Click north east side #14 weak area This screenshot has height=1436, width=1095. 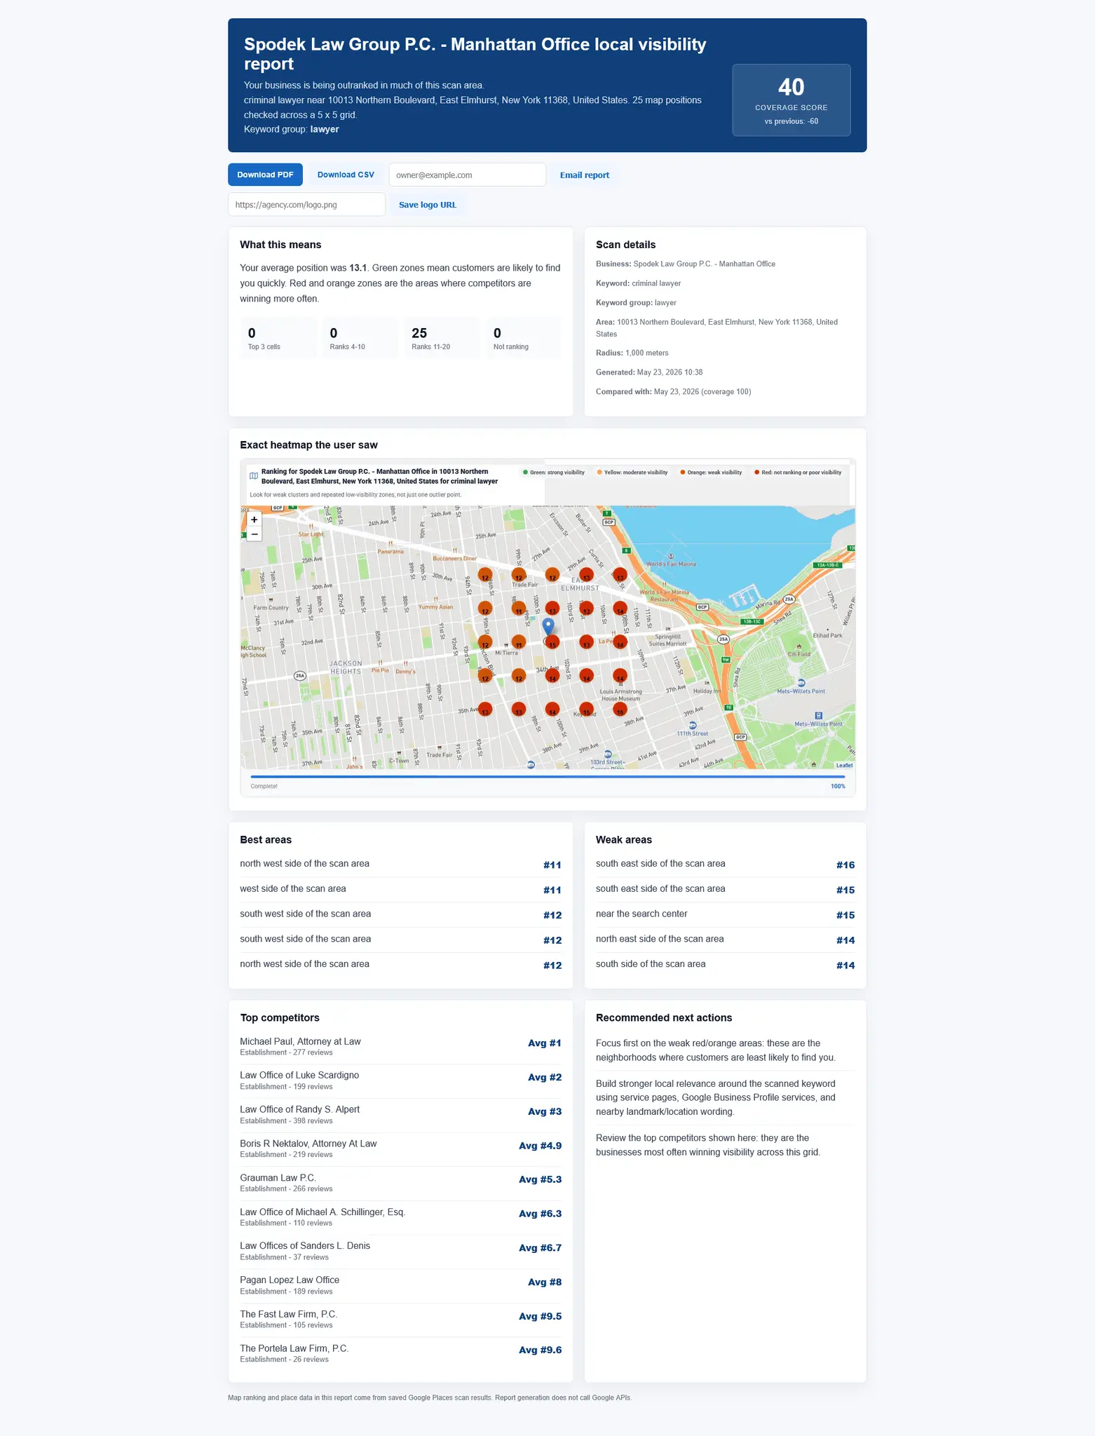[725, 940]
